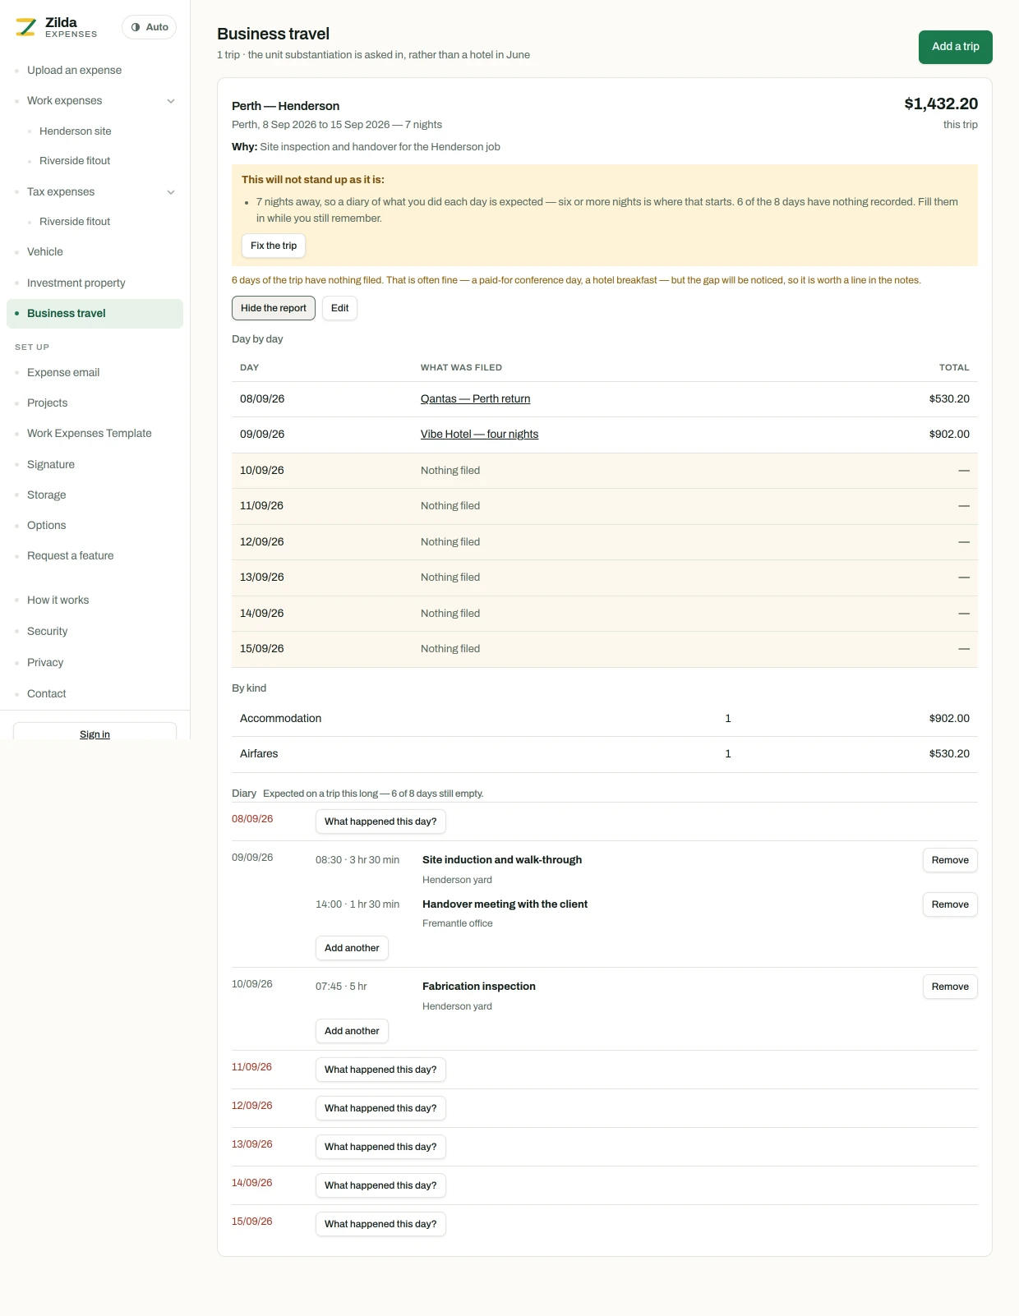This screenshot has width=1019, height=1316.
Task: Toggle the Auto theme switch
Action: [x=149, y=27]
